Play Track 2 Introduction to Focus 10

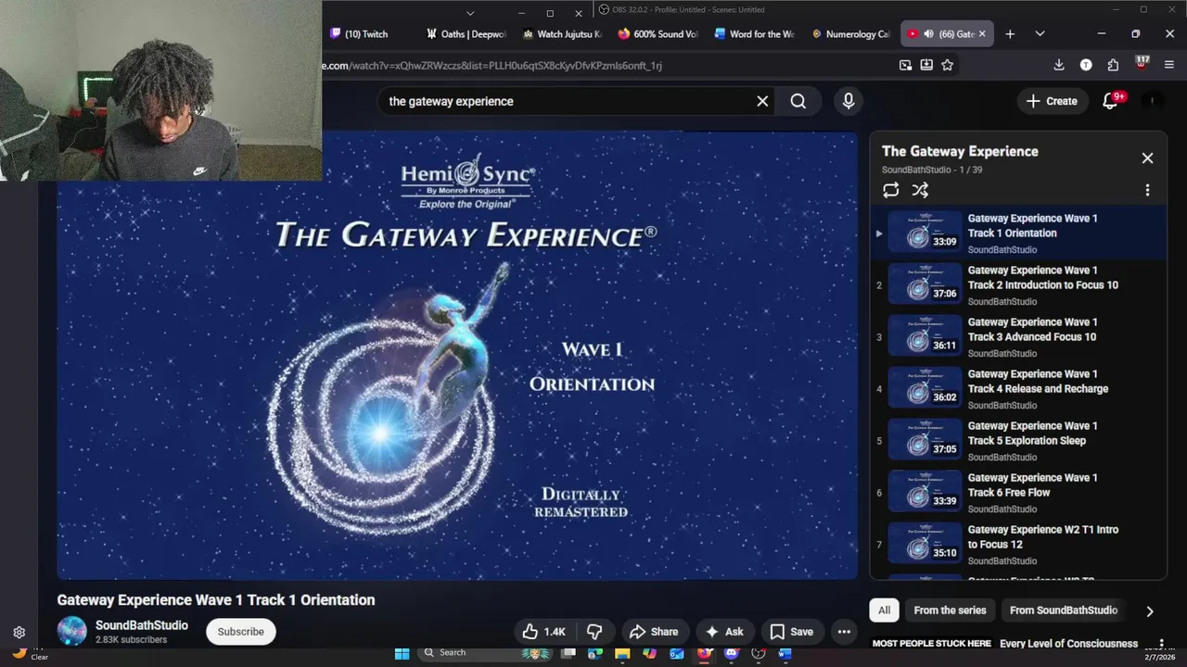point(1018,285)
